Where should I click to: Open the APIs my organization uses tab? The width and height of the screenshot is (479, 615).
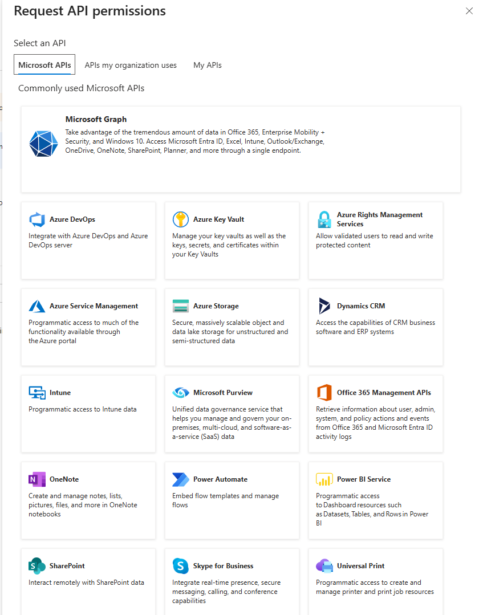click(131, 65)
